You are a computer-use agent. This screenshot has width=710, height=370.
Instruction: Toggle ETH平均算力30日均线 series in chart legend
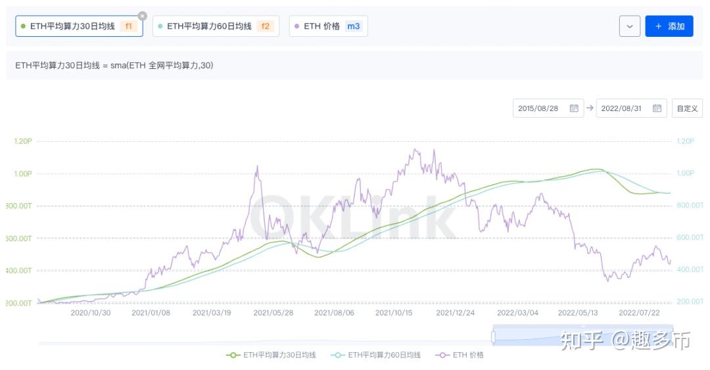click(271, 355)
